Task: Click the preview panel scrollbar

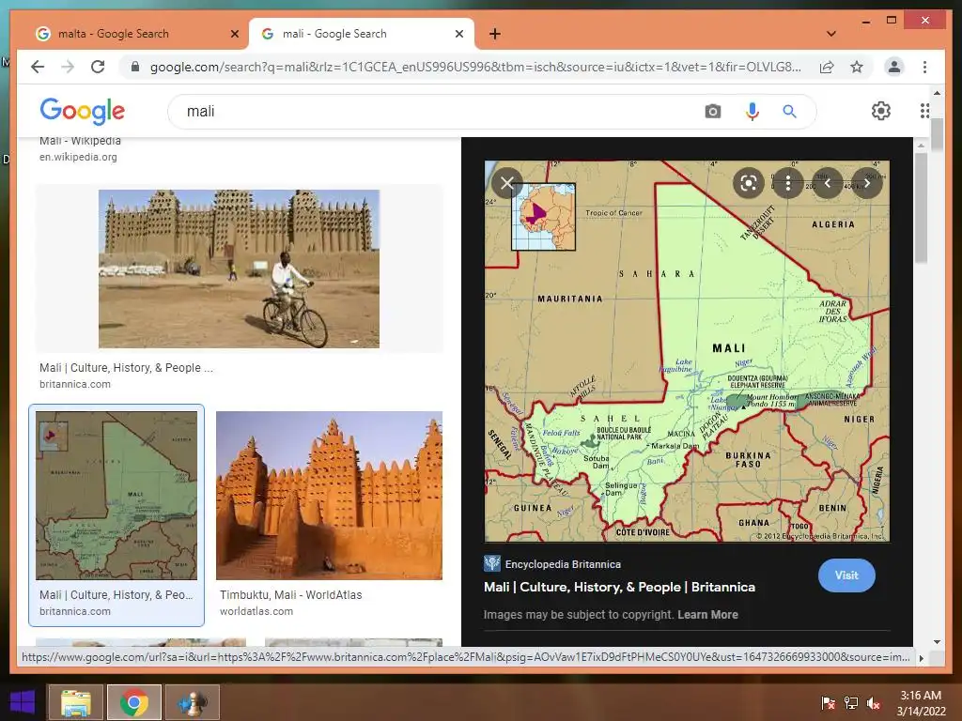Action: 921,208
